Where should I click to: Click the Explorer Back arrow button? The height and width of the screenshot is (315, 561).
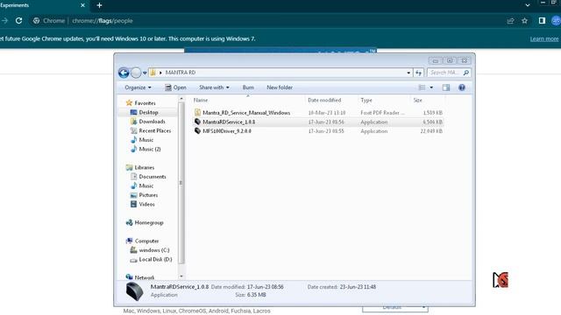tap(124, 73)
